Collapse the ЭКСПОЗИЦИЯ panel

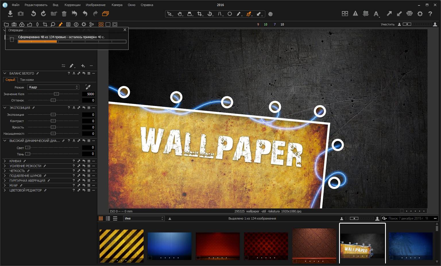(5, 108)
